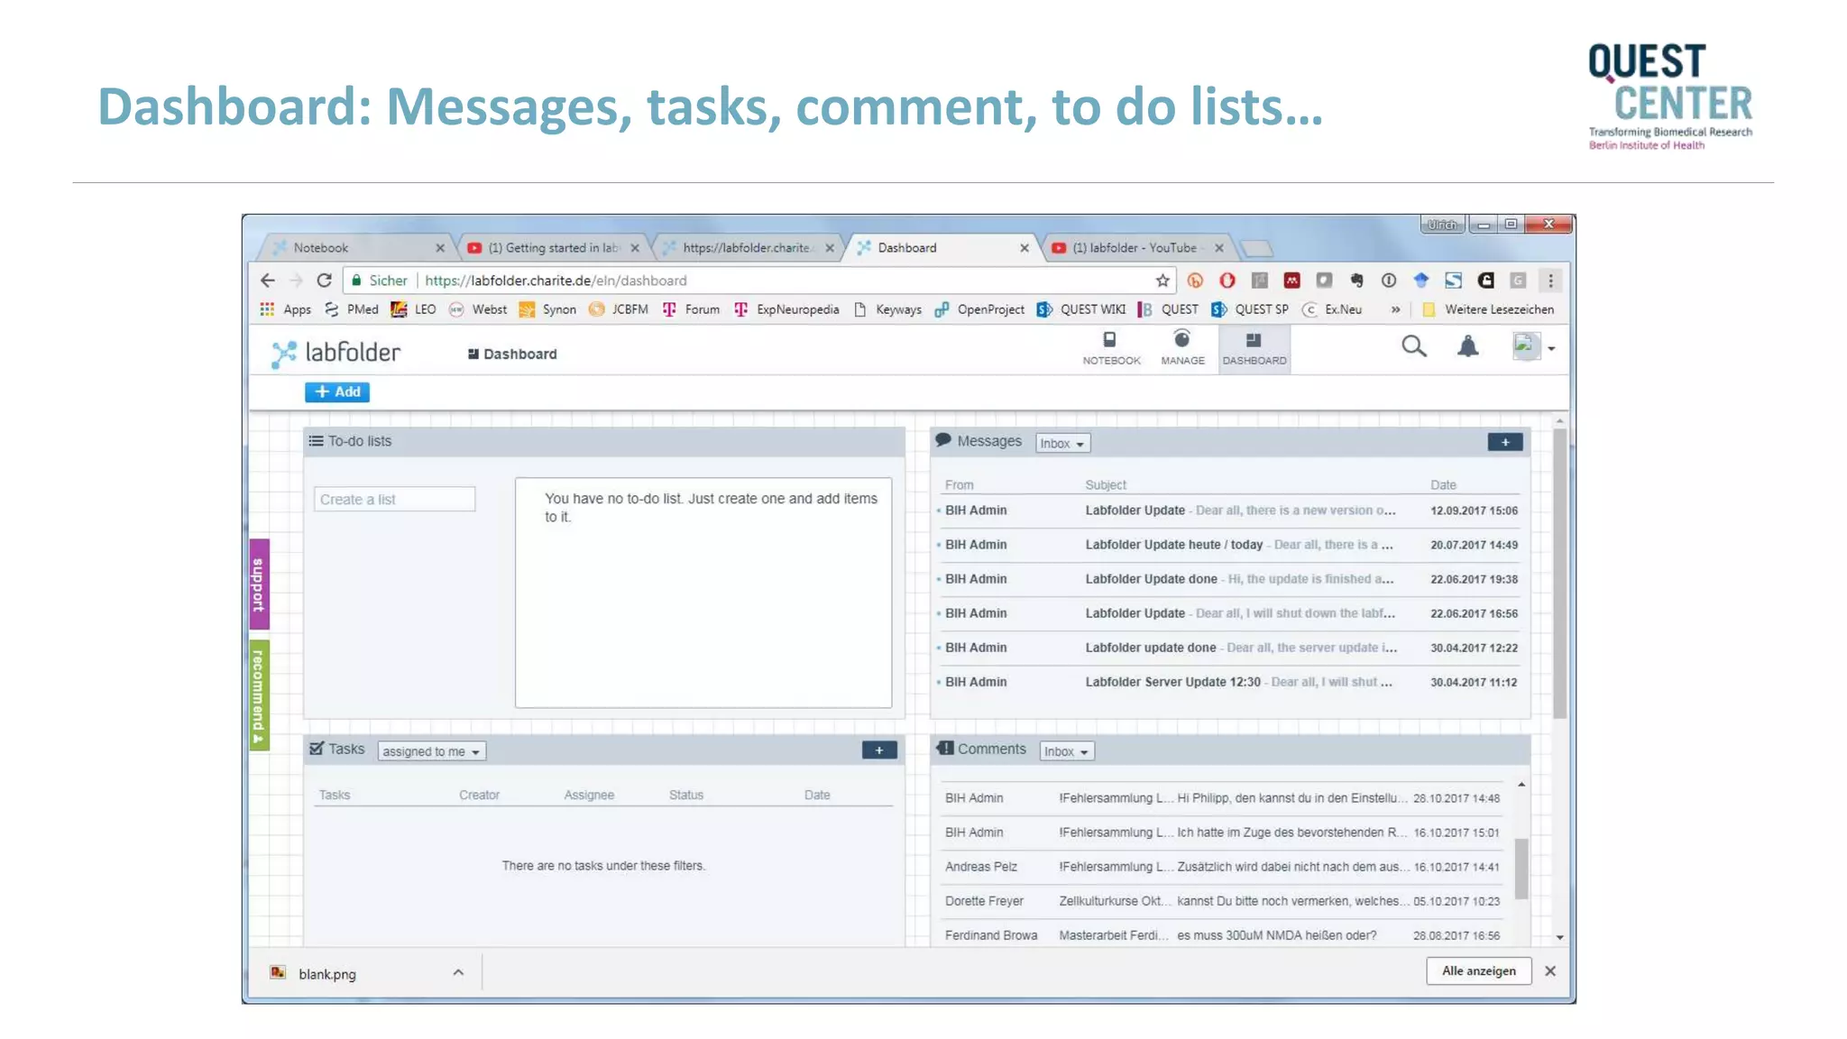
Task: Click the browser address bar URL
Action: coord(556,280)
